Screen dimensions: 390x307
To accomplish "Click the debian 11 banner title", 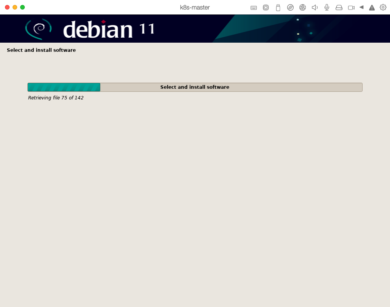I will [x=109, y=29].
